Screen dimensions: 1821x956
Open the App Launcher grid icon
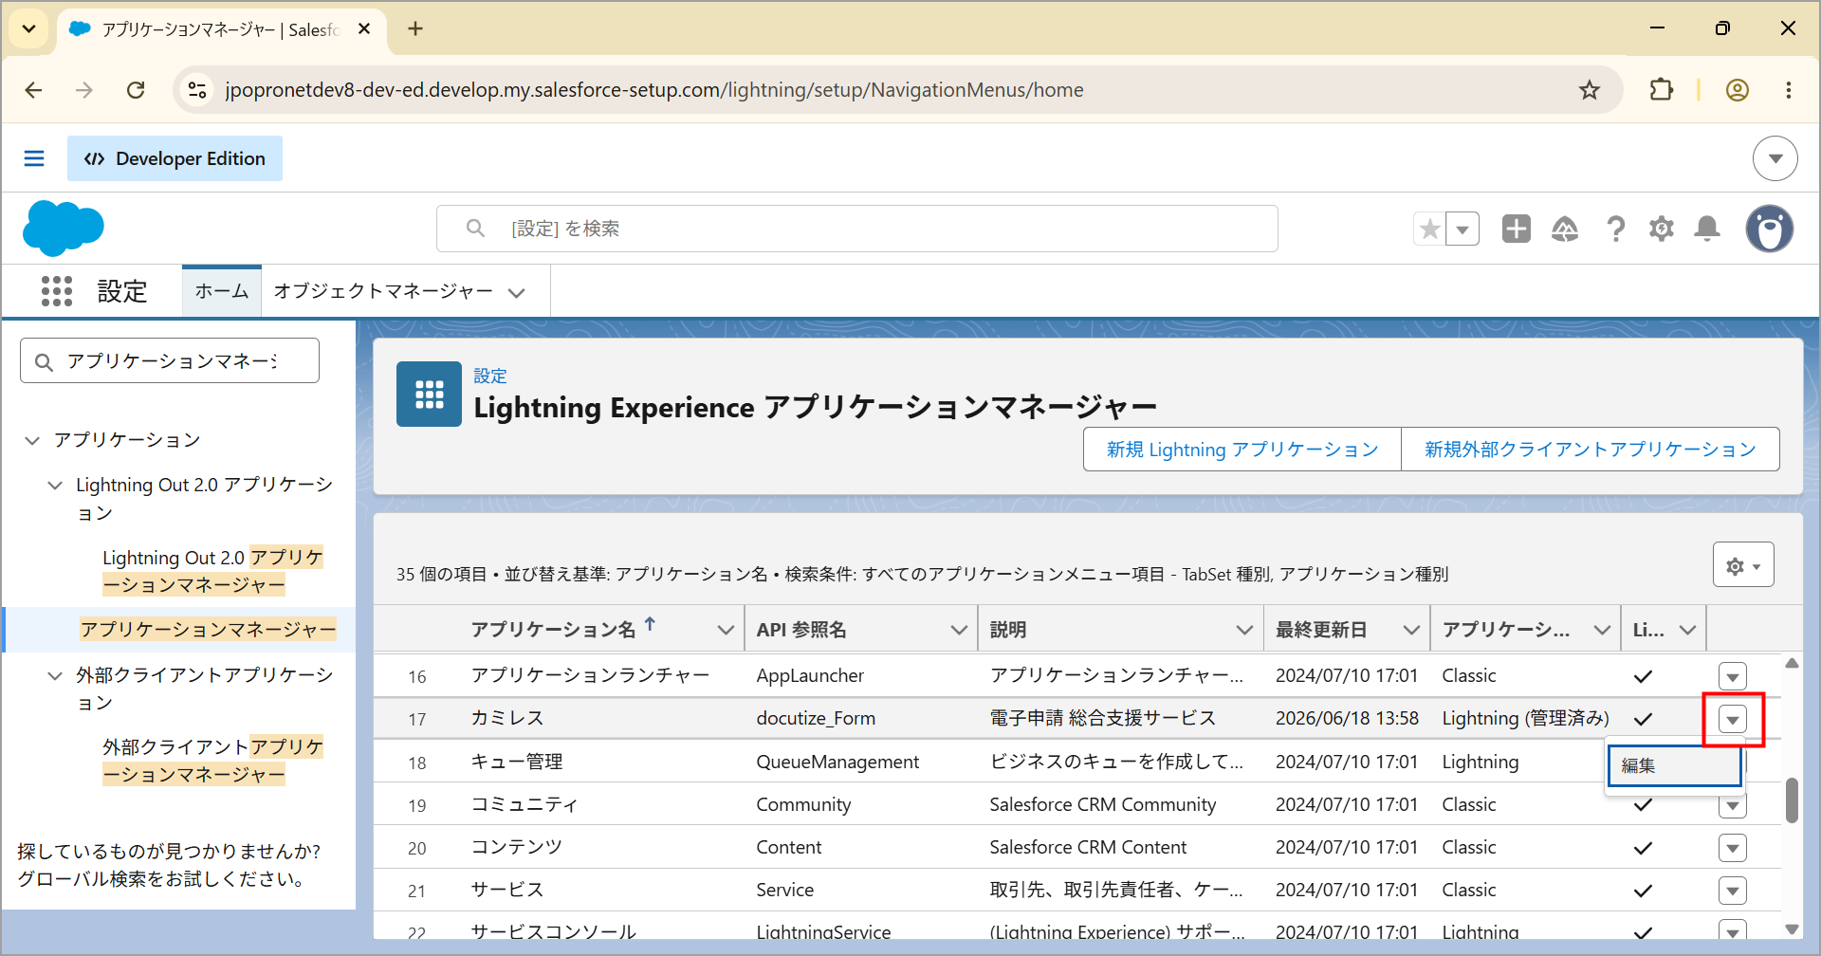tap(57, 291)
